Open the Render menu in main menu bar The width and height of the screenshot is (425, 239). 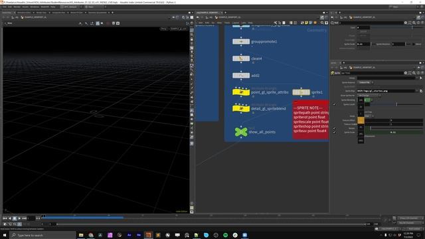point(17,7)
